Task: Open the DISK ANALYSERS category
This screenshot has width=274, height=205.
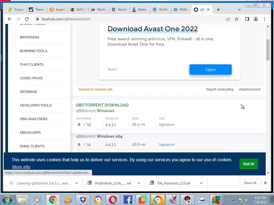Action: [x=33, y=119]
